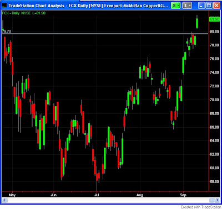This screenshot has height=209, width=222.
Task: Click the 70.00 price axis label
Action: (x=214, y=100)
